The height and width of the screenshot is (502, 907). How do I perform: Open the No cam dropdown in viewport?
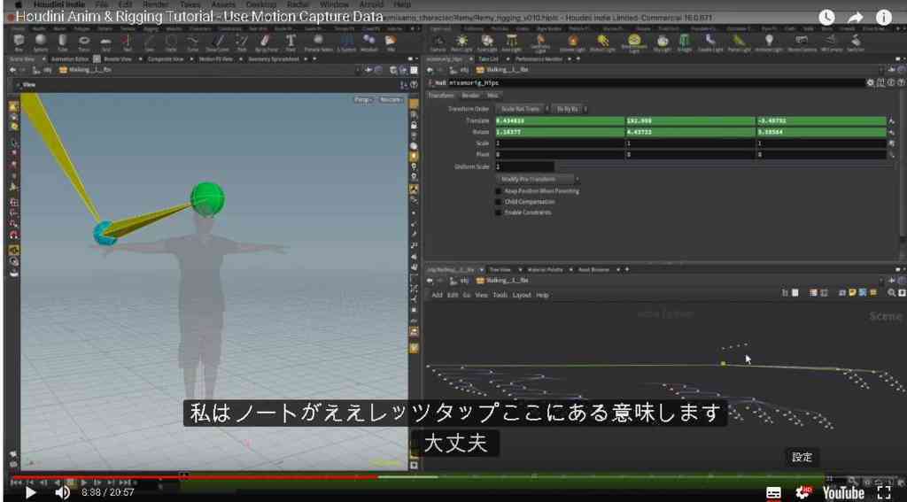[x=391, y=100]
